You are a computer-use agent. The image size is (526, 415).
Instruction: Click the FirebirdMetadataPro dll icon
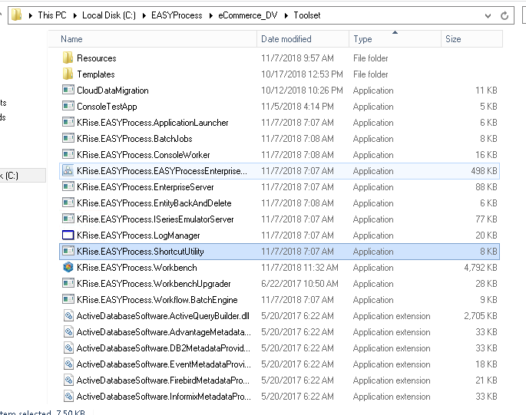coord(68,380)
